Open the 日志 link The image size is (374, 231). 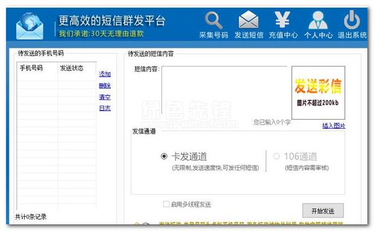pyautogui.click(x=105, y=108)
